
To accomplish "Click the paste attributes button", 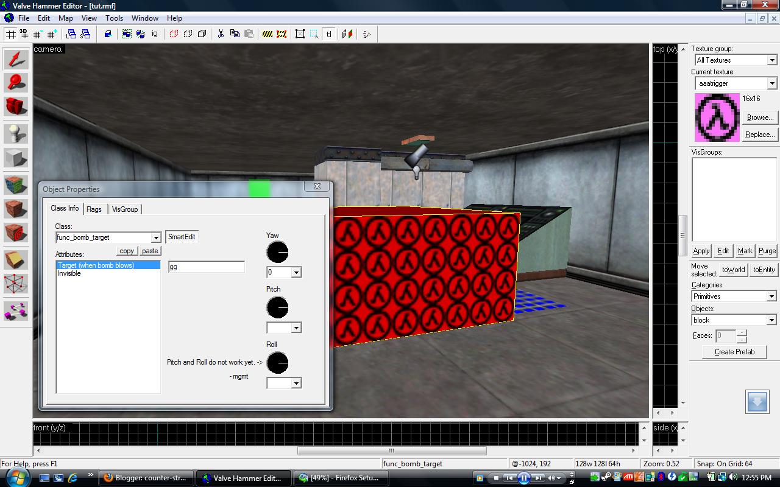I will 150,251.
